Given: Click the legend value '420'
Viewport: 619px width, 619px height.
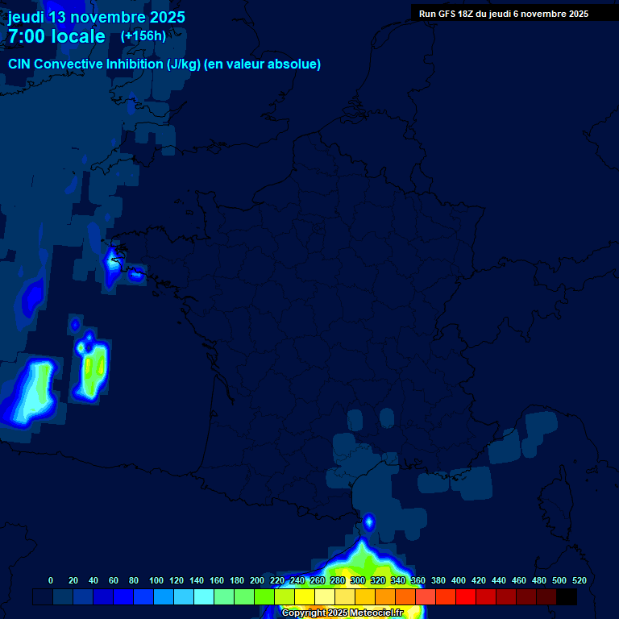Looking at the screenshot, I should click(x=479, y=580).
